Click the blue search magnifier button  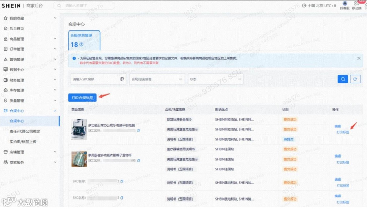[343, 79]
